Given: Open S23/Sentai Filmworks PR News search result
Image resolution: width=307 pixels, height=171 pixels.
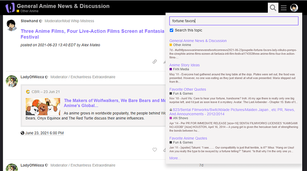Looking at the screenshot, I should click(x=232, y=112).
